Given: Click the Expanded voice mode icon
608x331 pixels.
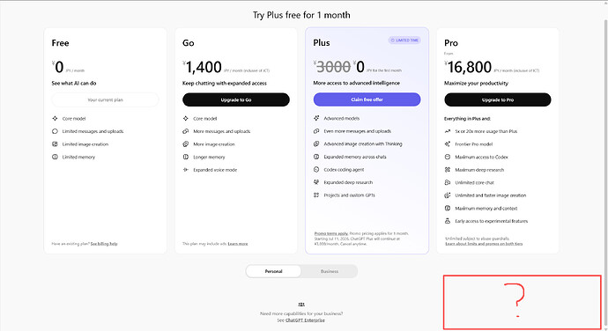Looking at the screenshot, I should pyautogui.click(x=186, y=170).
